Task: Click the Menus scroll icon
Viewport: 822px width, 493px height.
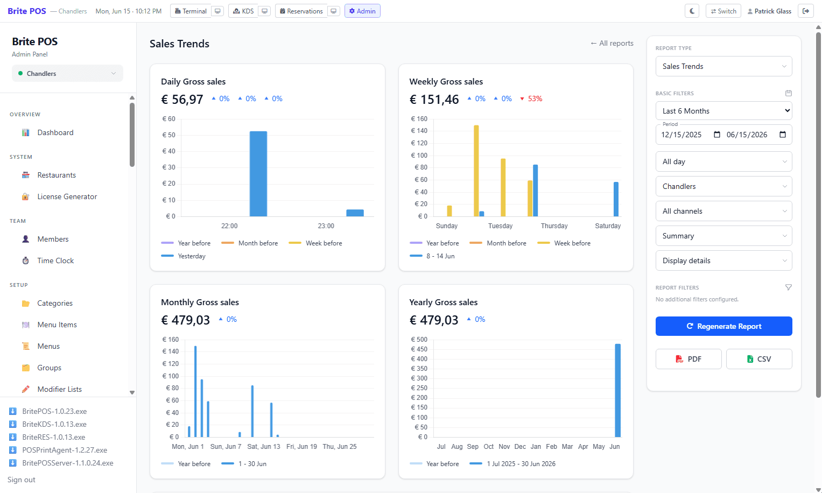Action: (x=25, y=346)
